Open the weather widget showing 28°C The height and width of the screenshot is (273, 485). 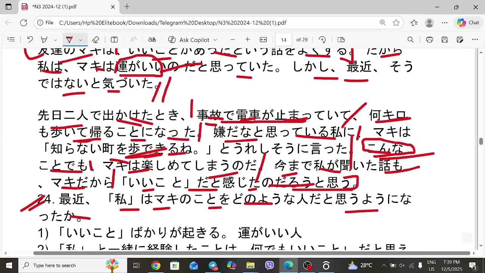pyautogui.click(x=360, y=265)
